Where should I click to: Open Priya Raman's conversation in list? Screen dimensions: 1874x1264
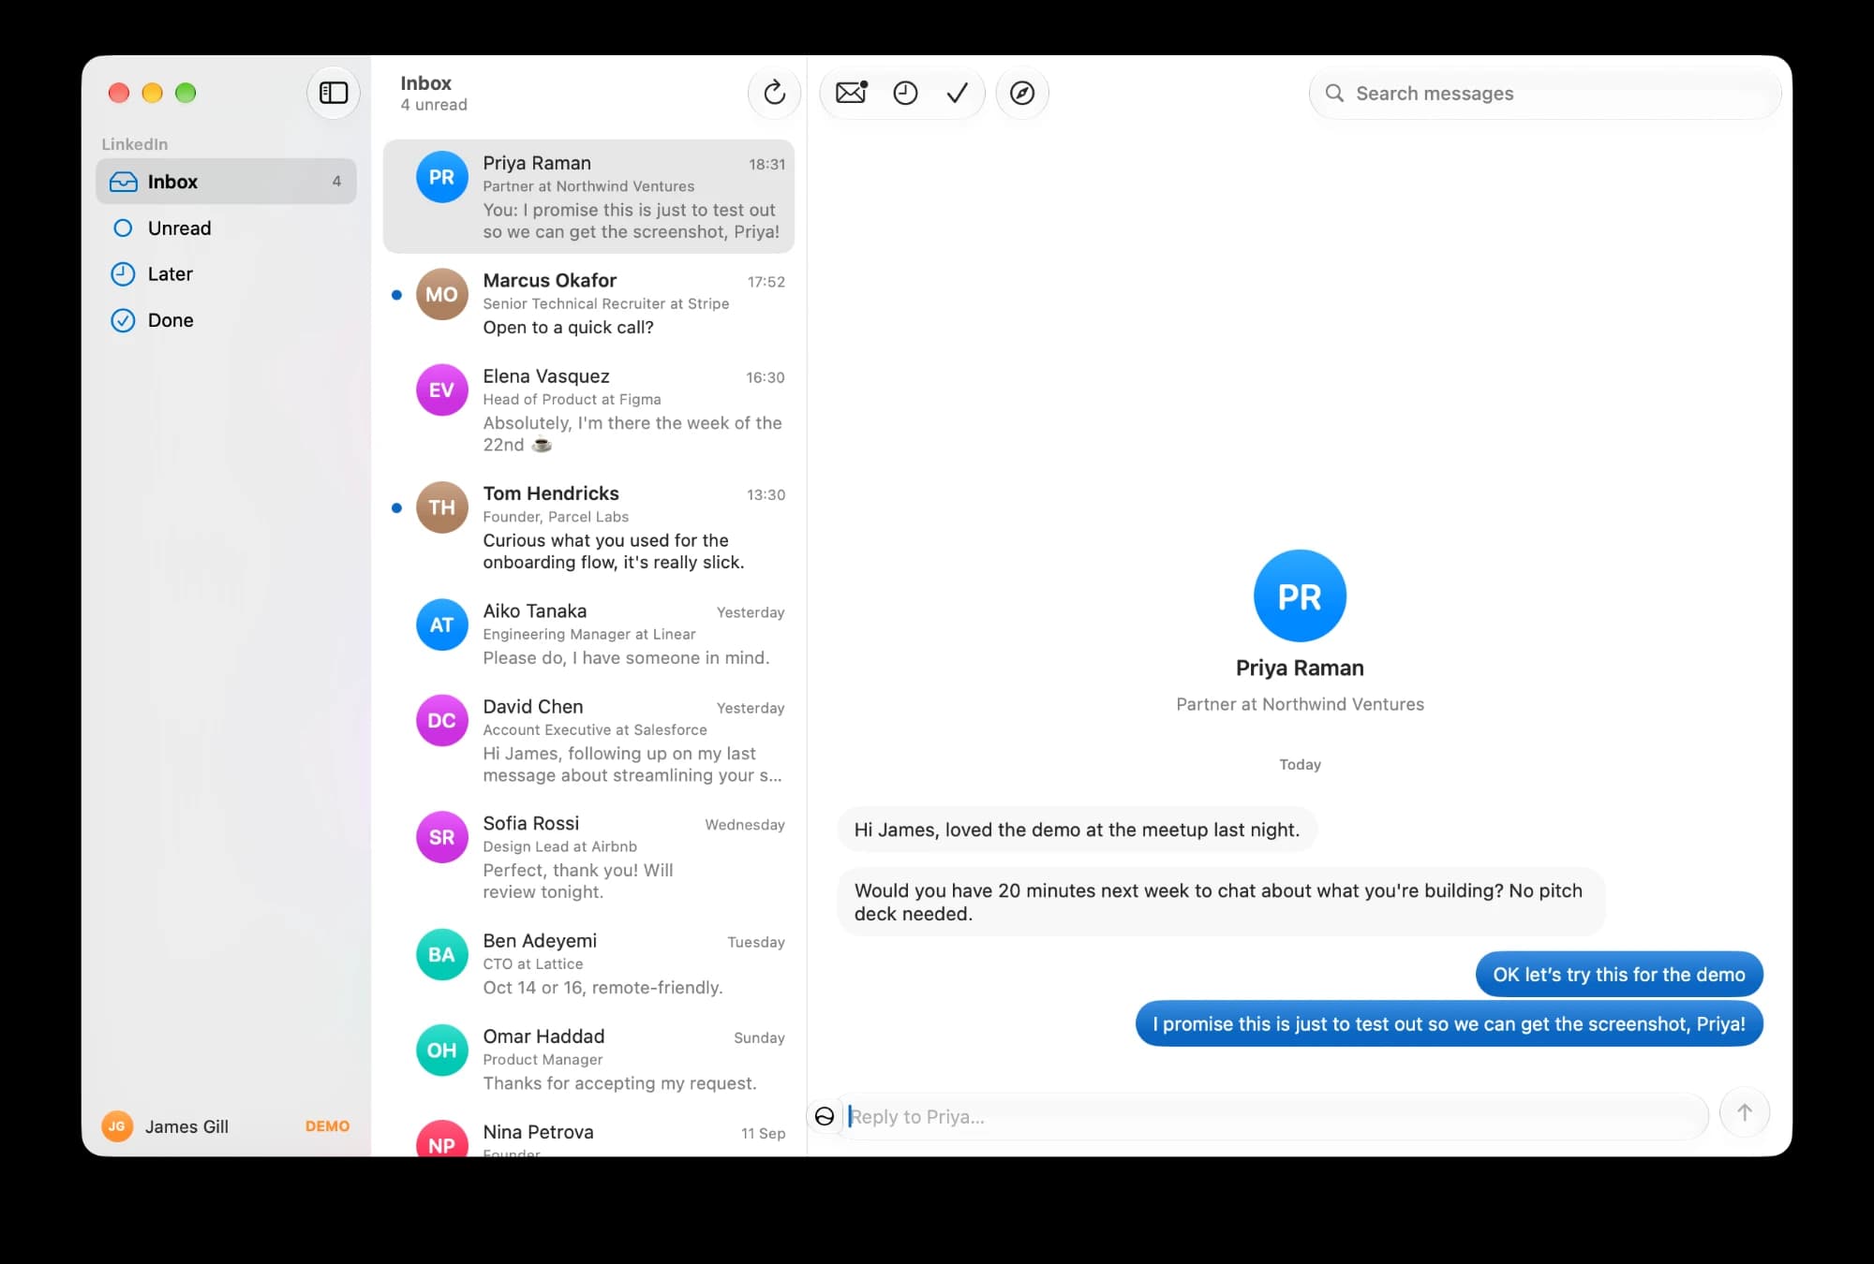tap(588, 197)
